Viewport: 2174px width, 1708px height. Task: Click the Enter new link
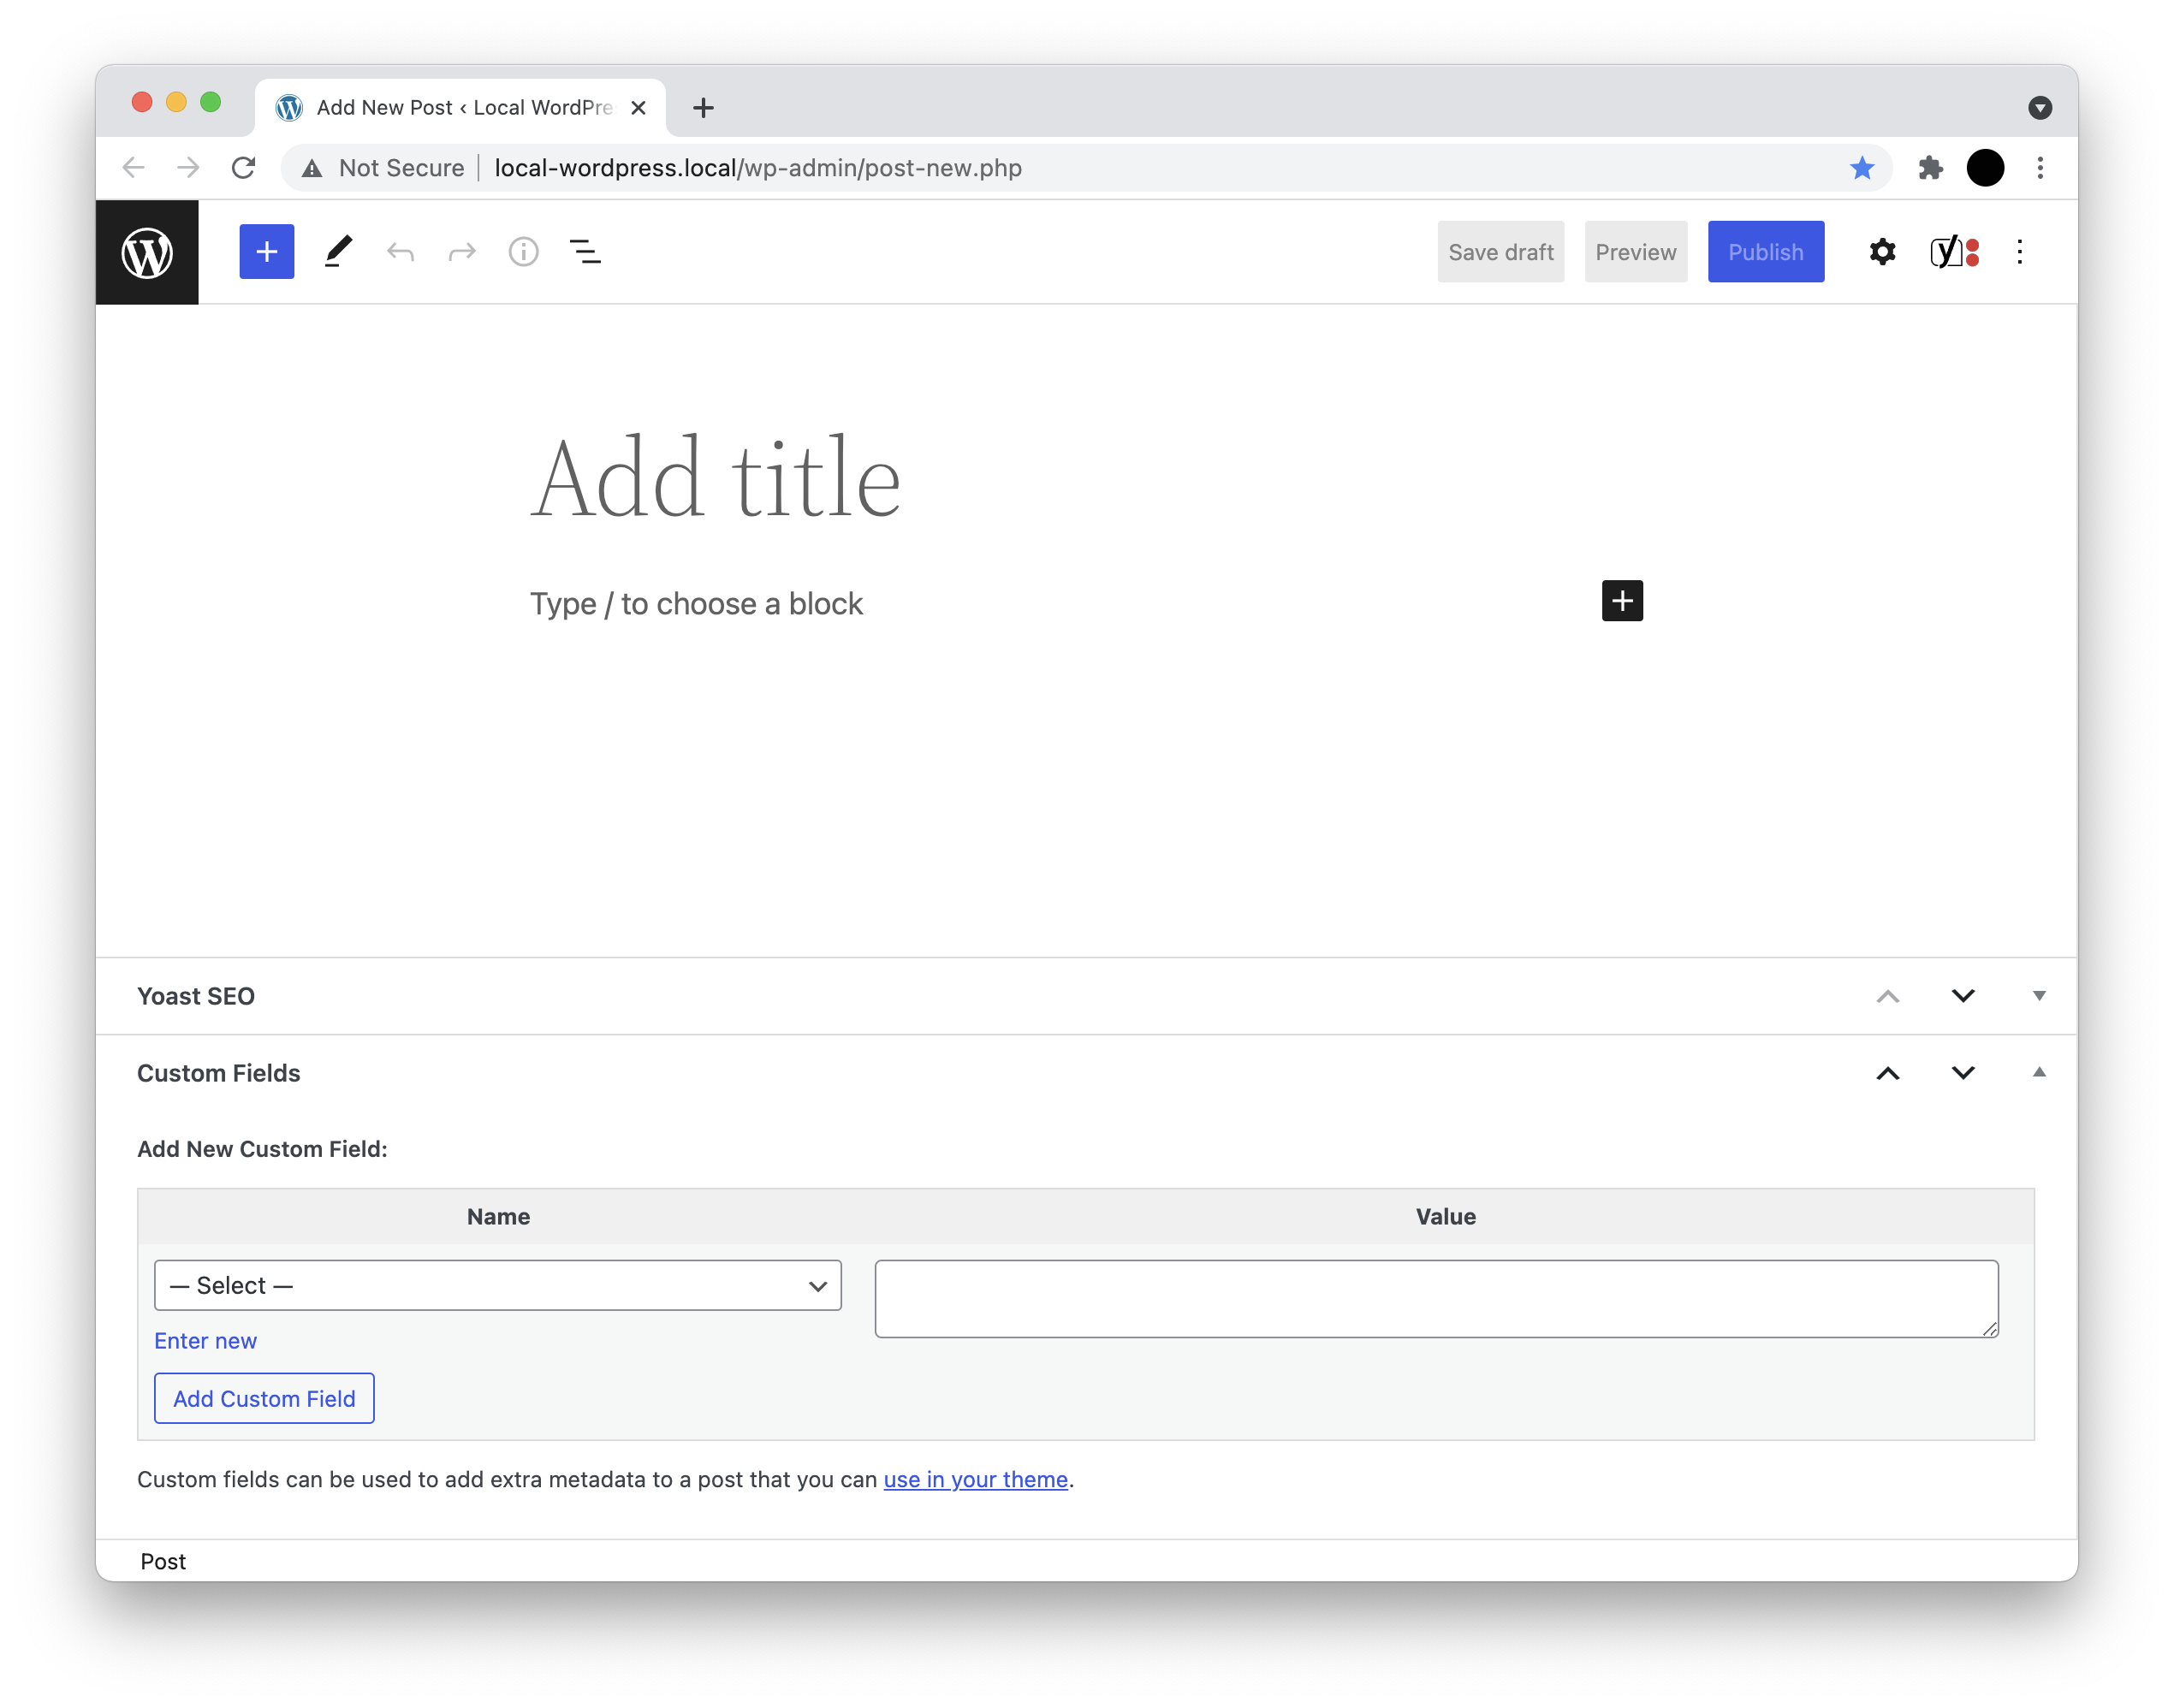click(205, 1341)
